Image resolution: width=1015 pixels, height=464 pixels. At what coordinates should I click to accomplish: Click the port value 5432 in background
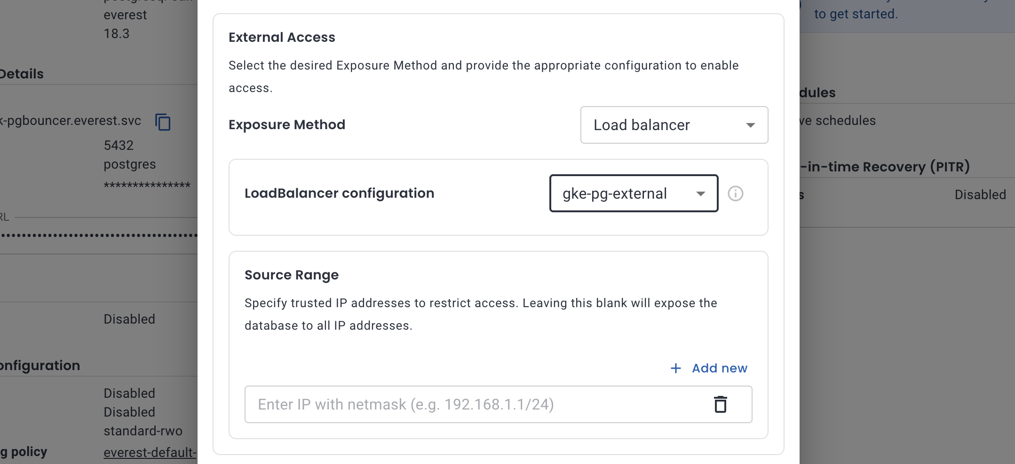[x=119, y=145]
